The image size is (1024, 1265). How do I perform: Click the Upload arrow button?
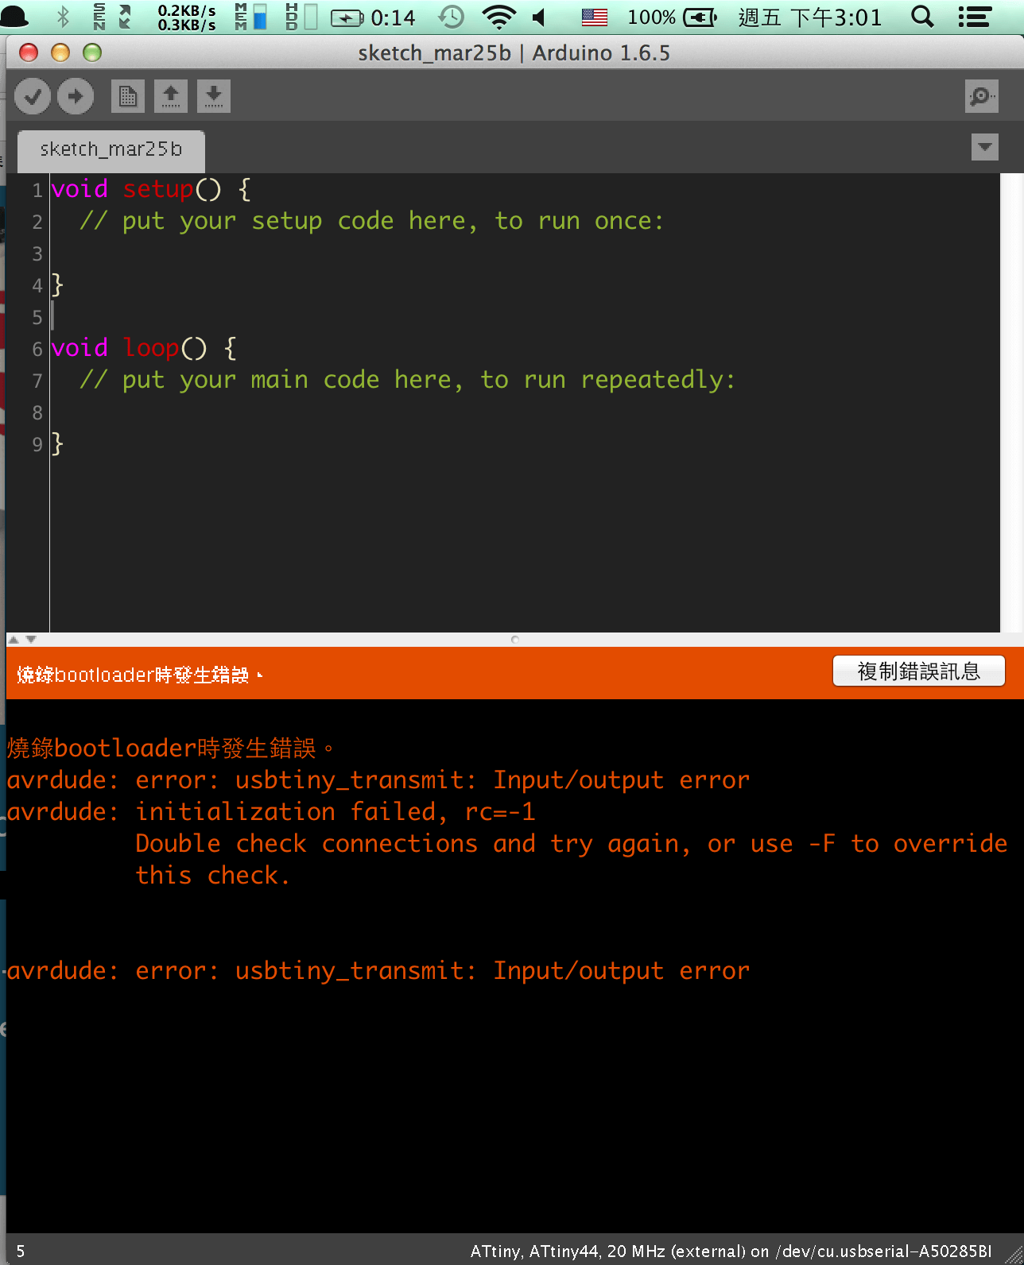click(76, 97)
